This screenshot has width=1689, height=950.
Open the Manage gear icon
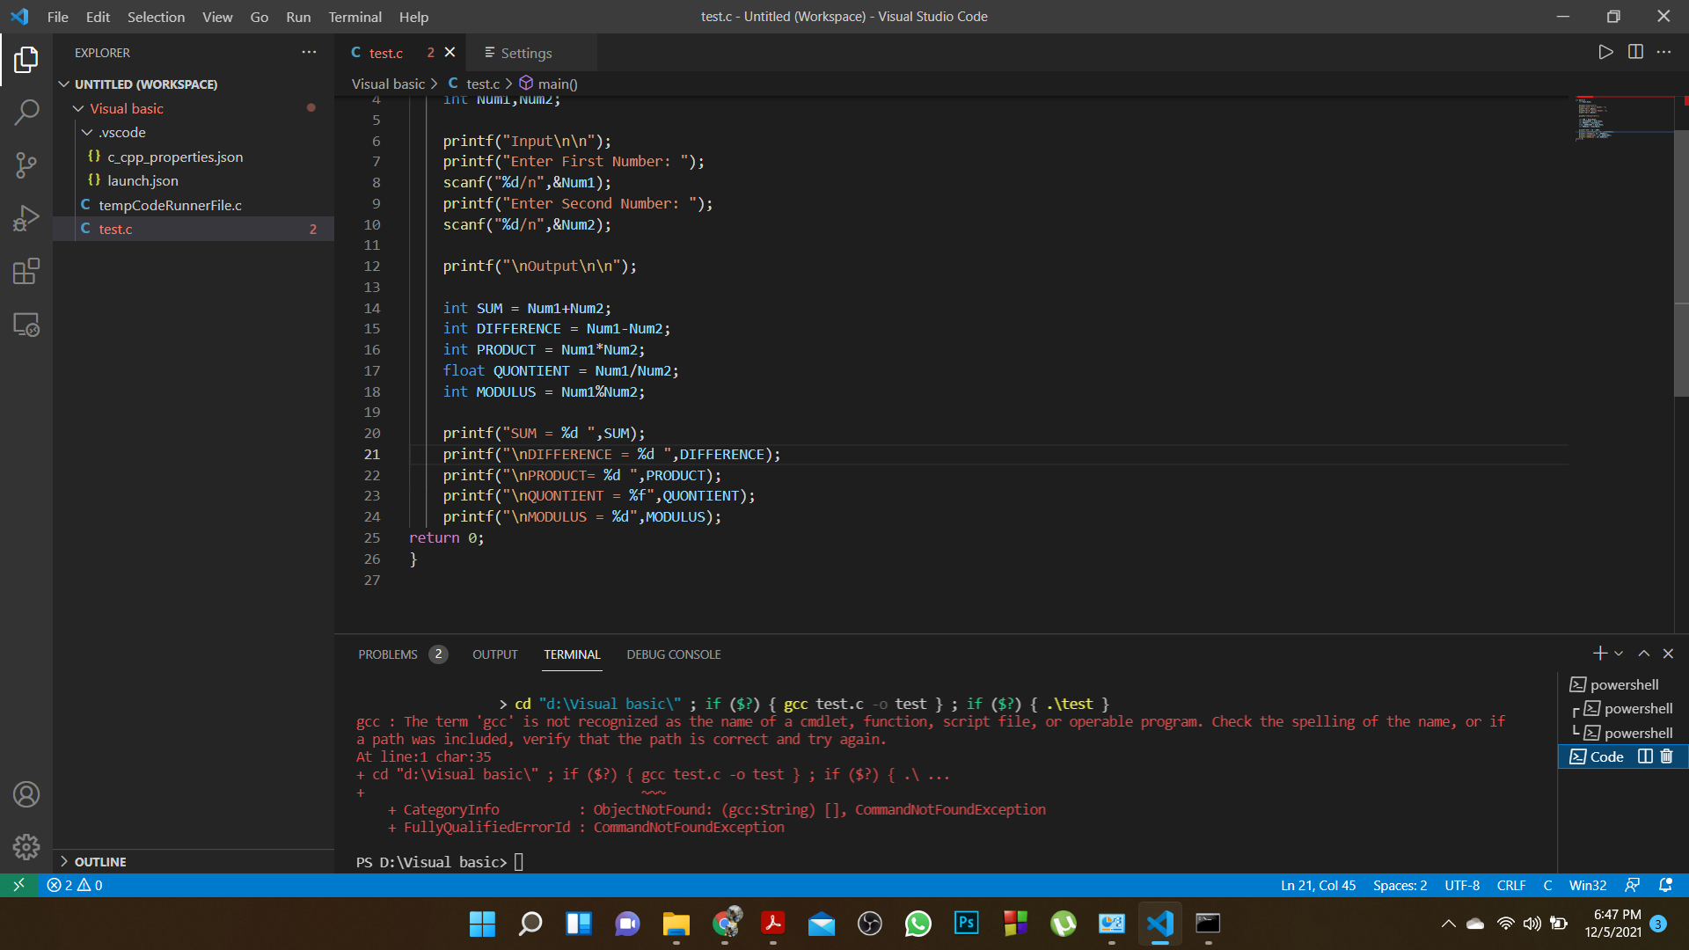click(26, 847)
